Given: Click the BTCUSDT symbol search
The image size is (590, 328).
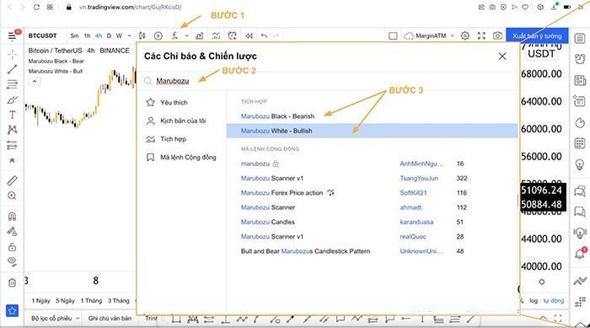Looking at the screenshot, I should coord(42,35).
